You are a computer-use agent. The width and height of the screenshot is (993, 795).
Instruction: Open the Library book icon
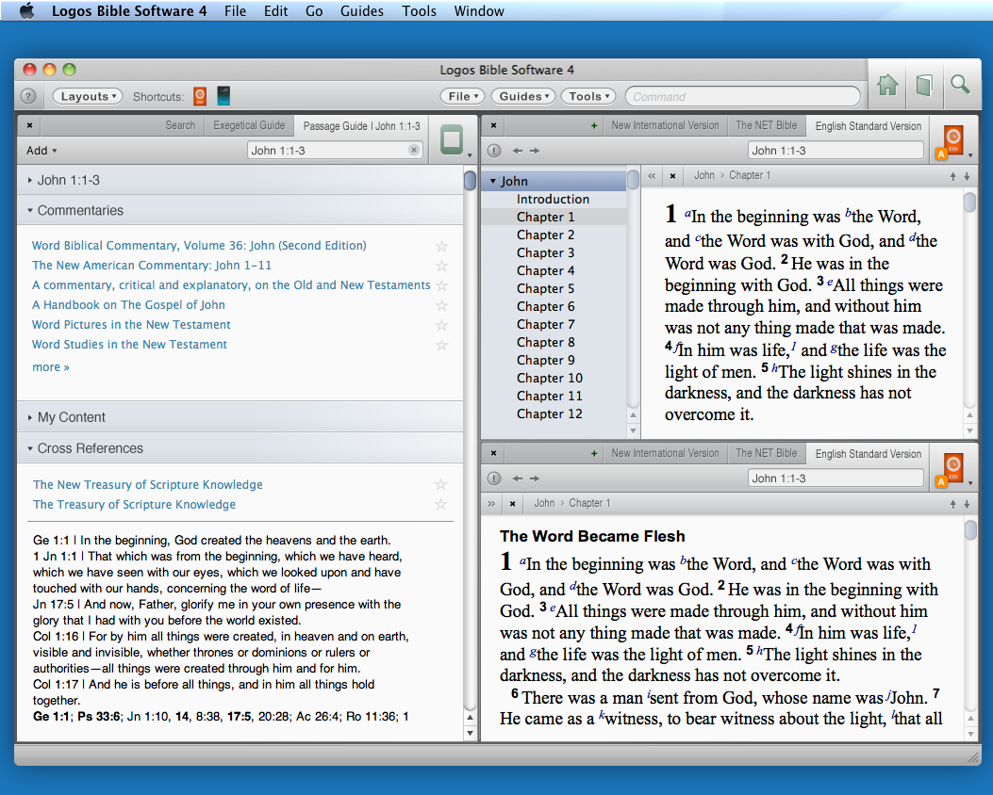point(924,85)
